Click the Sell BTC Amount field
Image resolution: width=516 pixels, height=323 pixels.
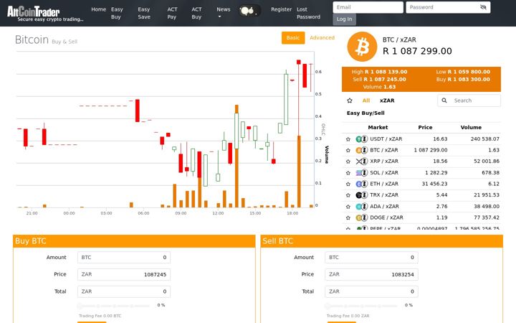[371, 258]
